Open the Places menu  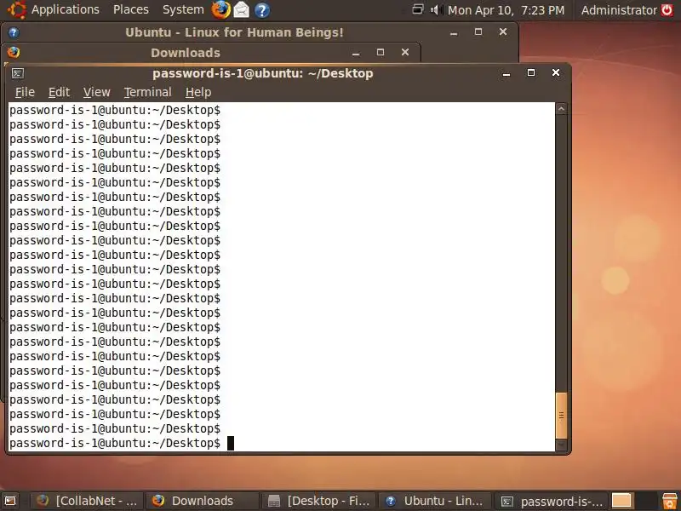[131, 9]
